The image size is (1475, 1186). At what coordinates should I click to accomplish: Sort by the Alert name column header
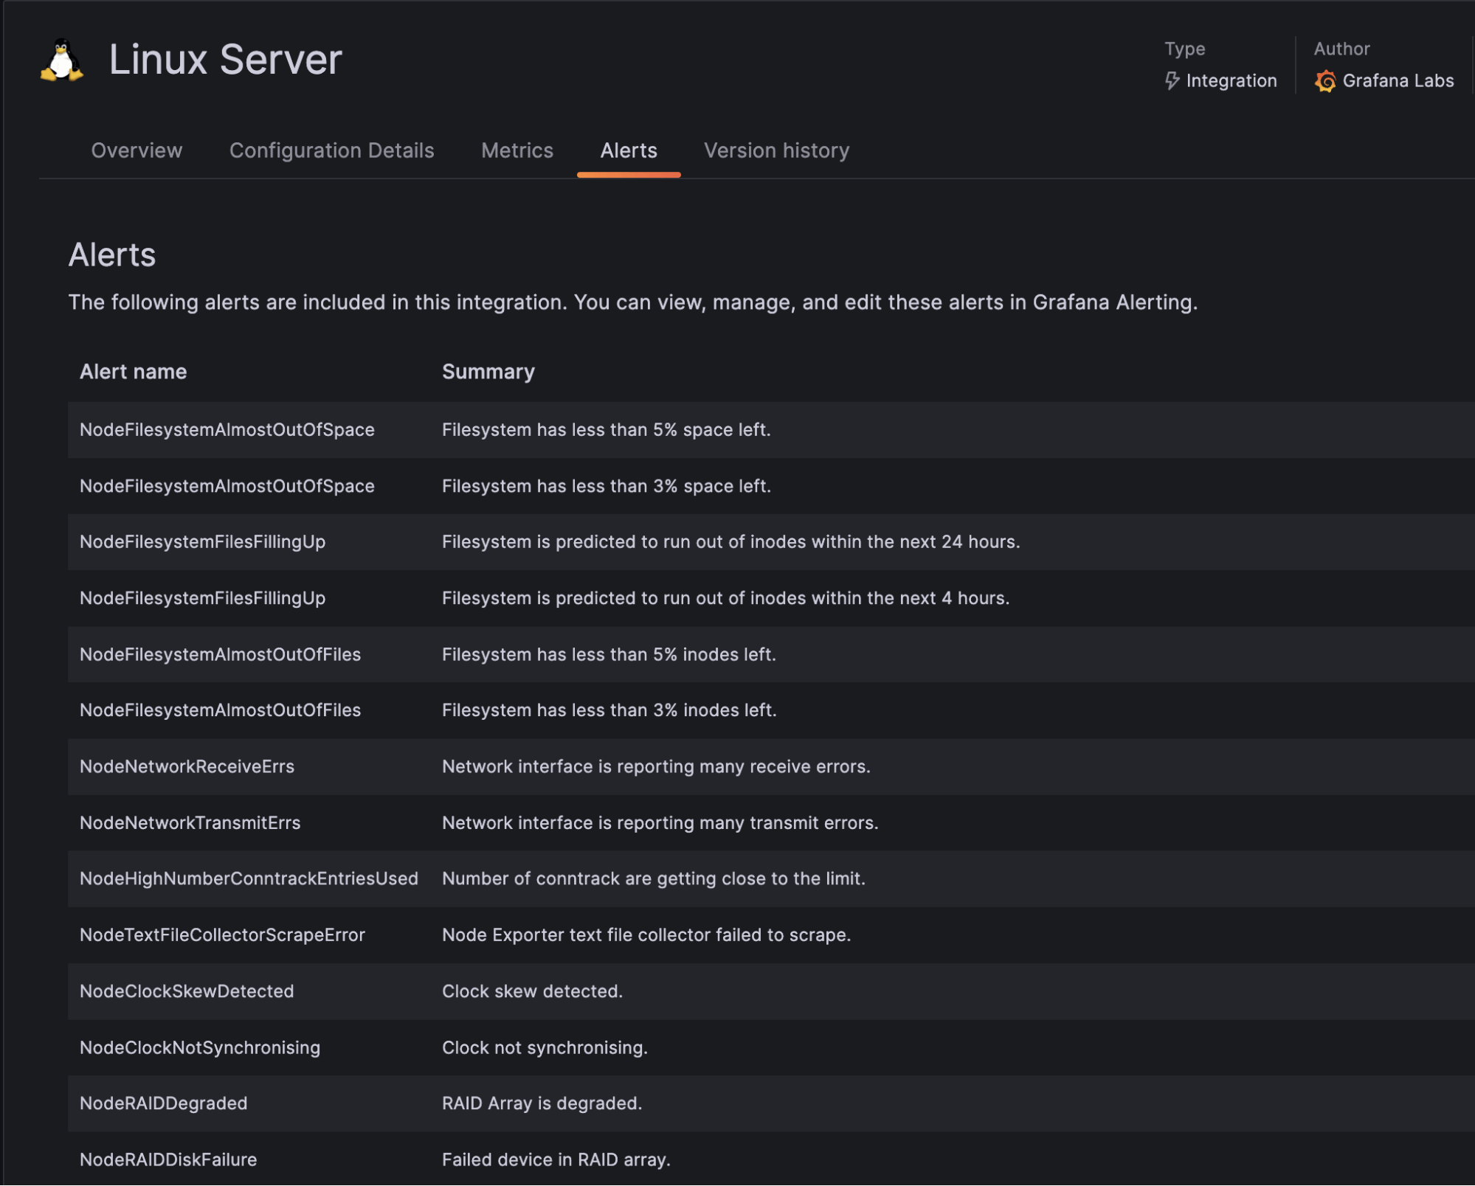coord(133,371)
